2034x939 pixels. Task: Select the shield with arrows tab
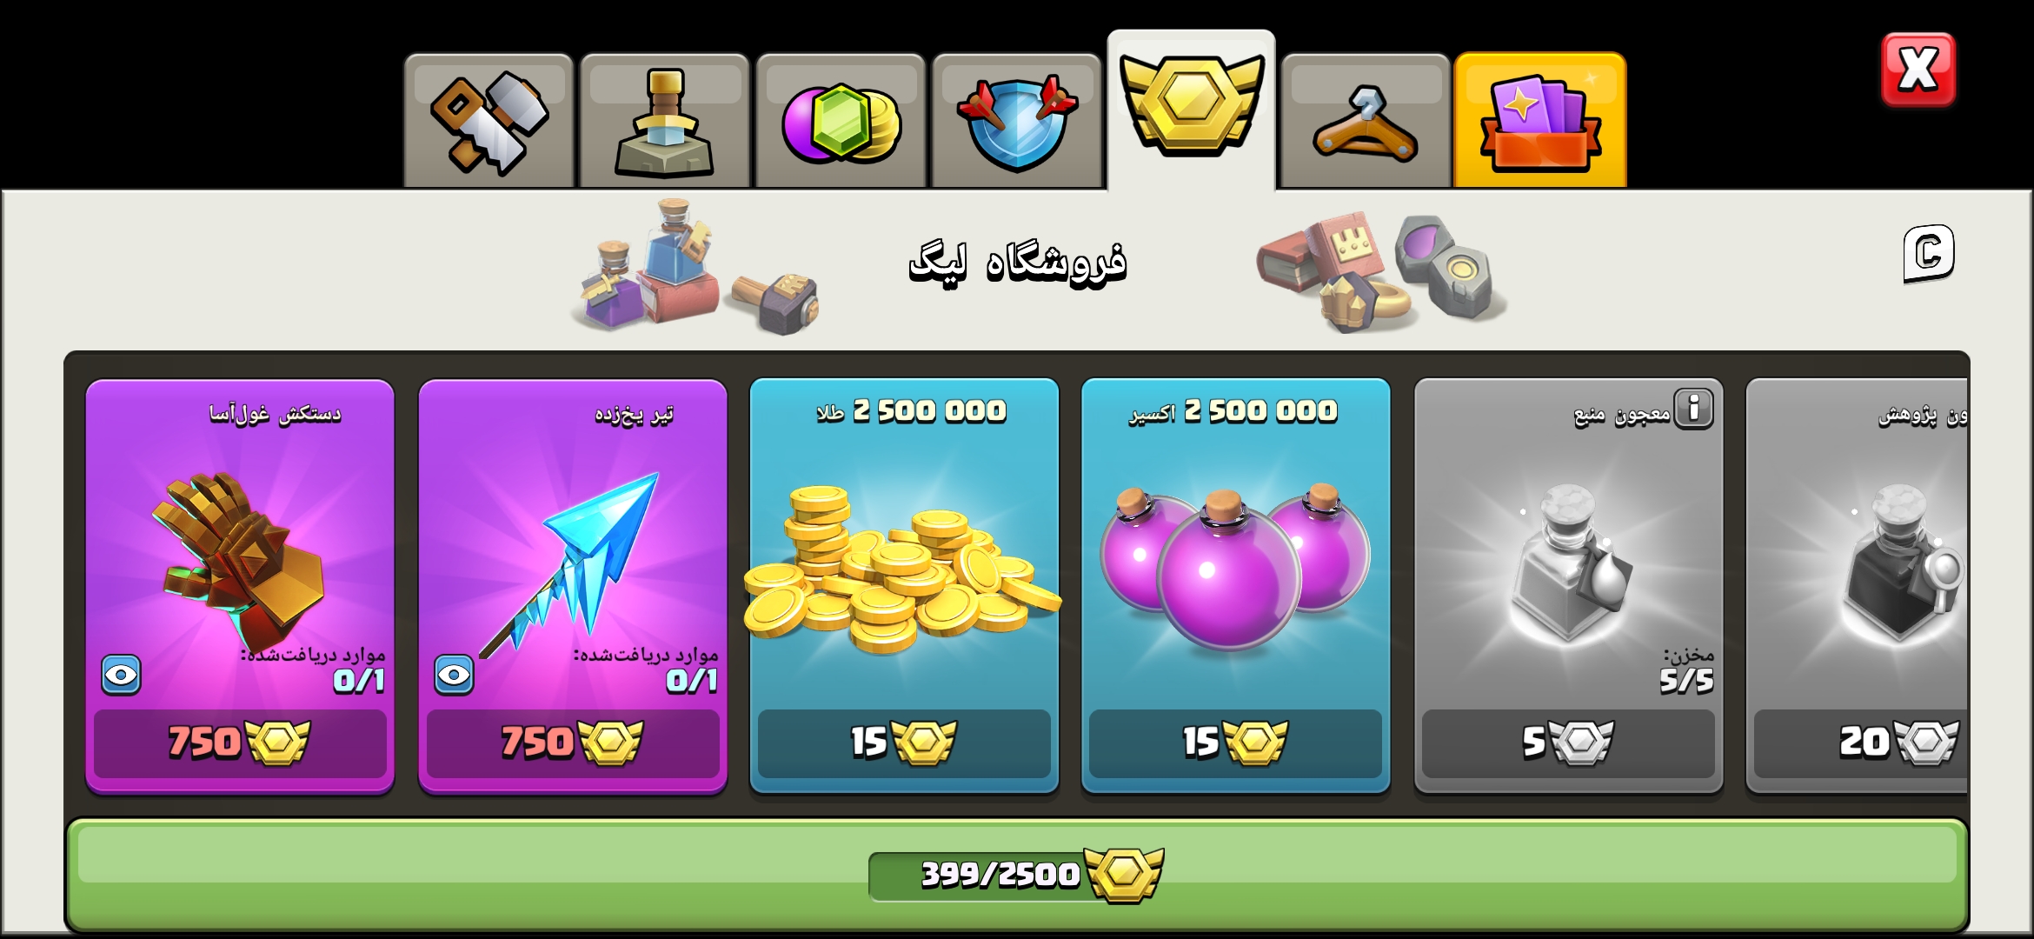1016,121
